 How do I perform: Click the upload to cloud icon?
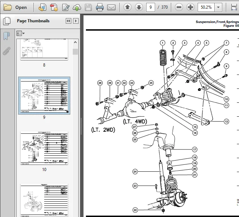(x=77, y=7)
